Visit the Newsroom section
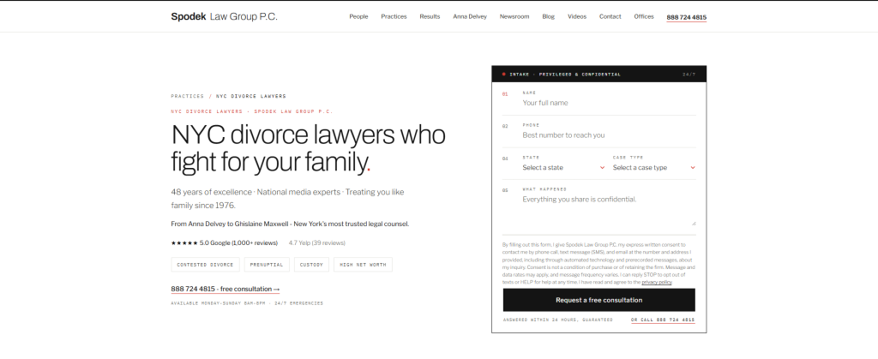Viewport: 878px width, 359px height. click(x=514, y=17)
